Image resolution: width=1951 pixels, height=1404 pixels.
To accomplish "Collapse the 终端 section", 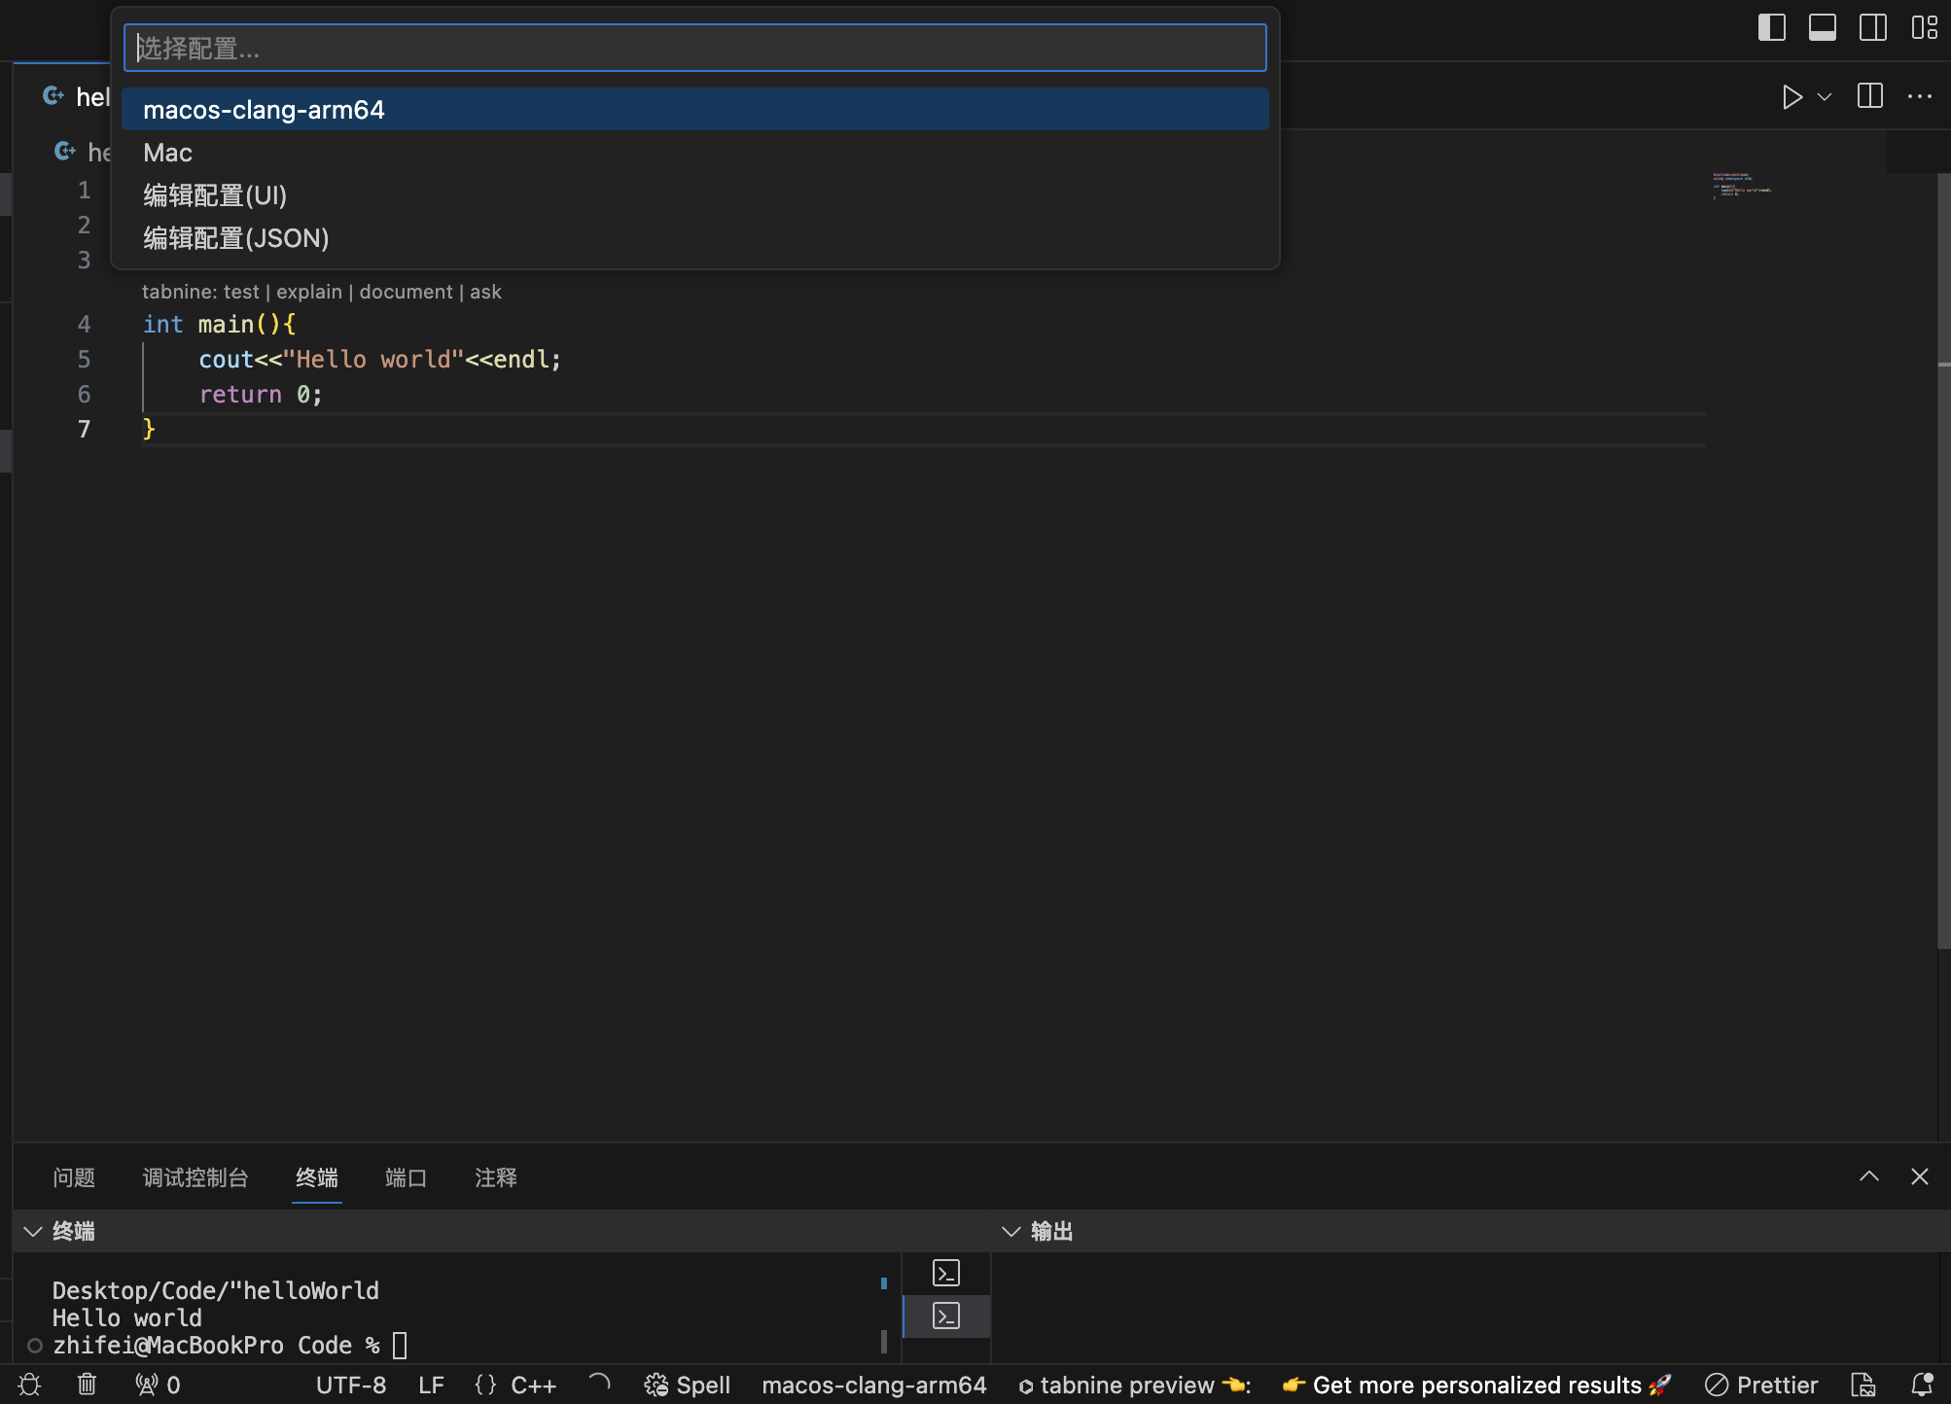I will click(33, 1231).
